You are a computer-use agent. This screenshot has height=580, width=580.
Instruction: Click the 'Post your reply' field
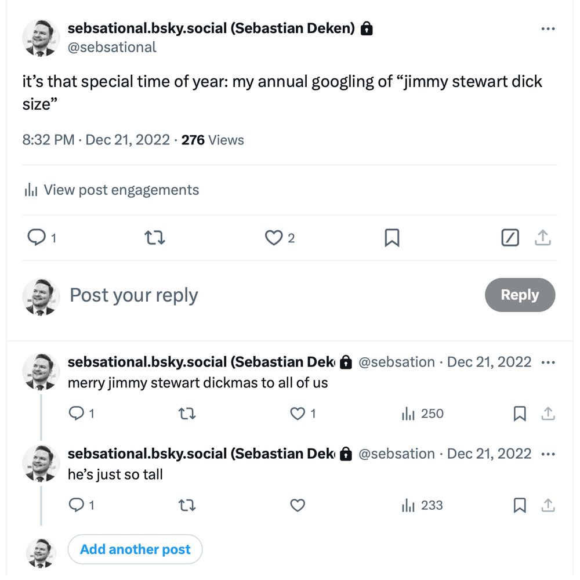133,295
